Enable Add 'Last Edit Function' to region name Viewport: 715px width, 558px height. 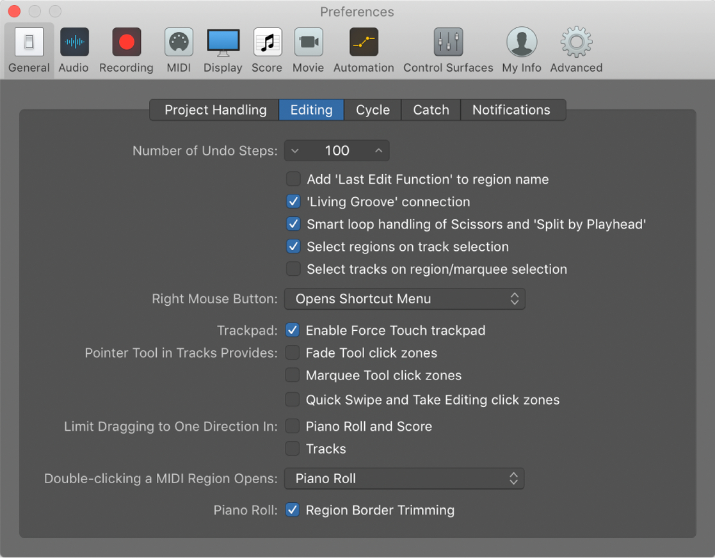[x=293, y=179]
